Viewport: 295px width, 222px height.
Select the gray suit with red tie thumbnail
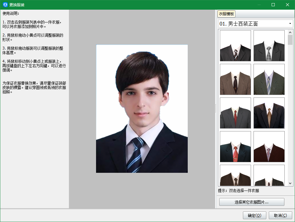pyautogui.click(x=235, y=113)
